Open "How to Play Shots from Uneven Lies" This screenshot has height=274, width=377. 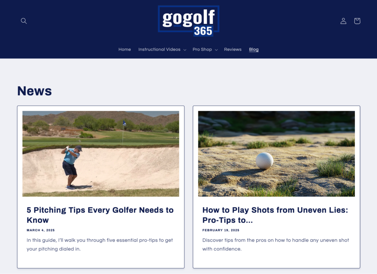click(x=275, y=215)
